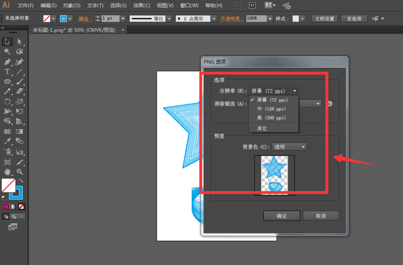Select the Type tool
The width and height of the screenshot is (403, 265).
tap(7, 72)
